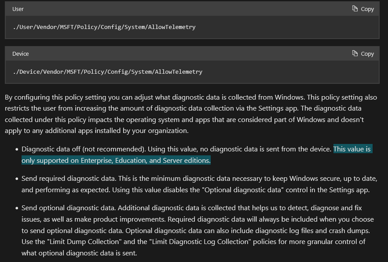Click the "Device" code block header label
Image resolution: width=388 pixels, height=262 pixels.
pos(20,54)
